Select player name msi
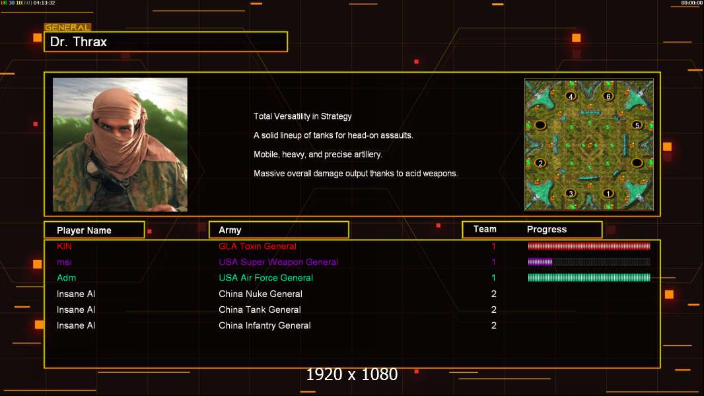This screenshot has width=704, height=396. click(64, 262)
